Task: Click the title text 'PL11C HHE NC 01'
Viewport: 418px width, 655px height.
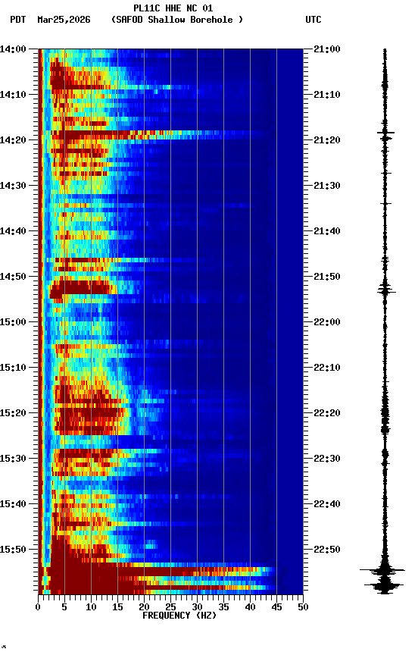Action: [173, 8]
